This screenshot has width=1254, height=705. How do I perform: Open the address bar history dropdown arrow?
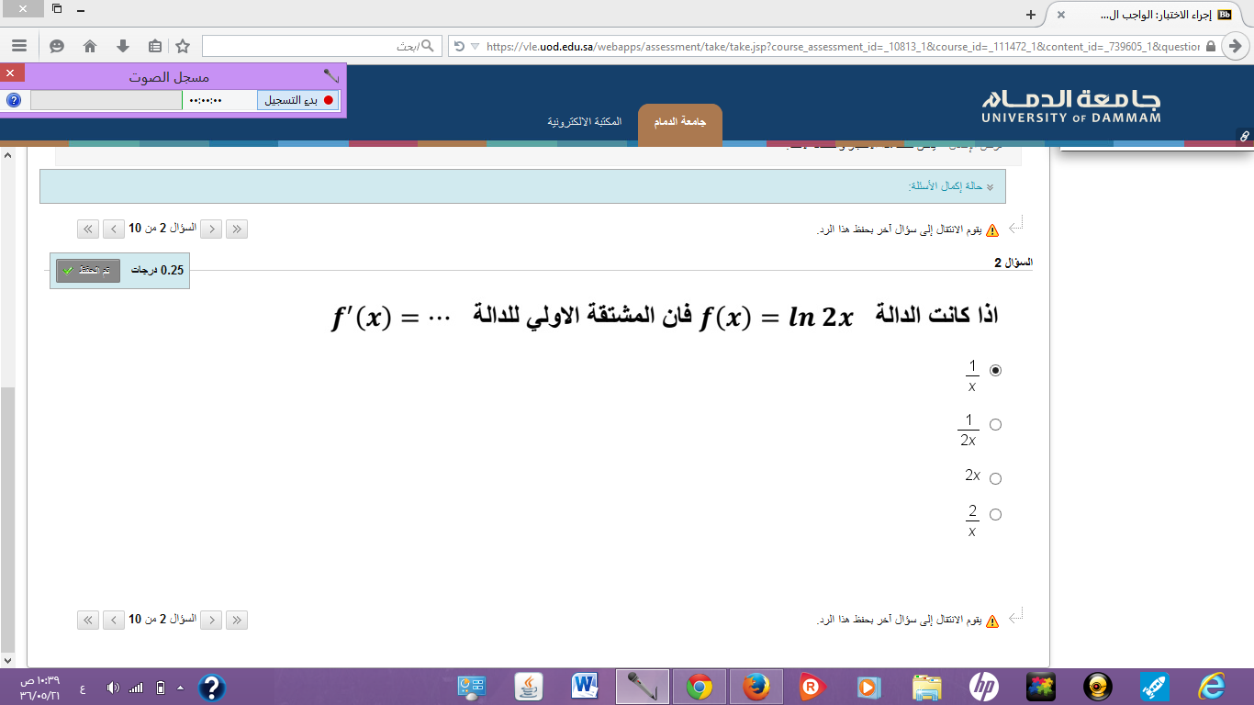[x=474, y=46]
